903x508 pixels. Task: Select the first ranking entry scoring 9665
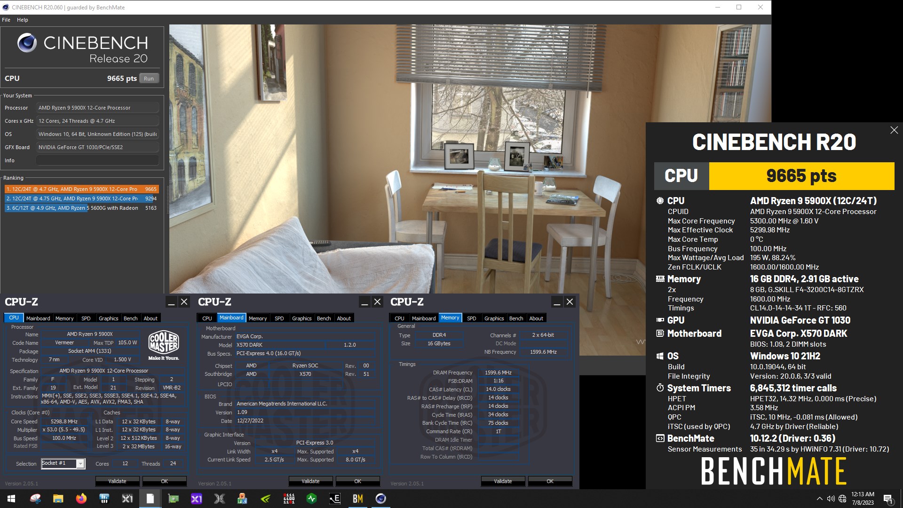pos(82,189)
